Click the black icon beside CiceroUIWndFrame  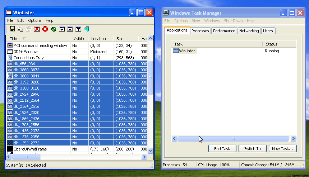click(10, 149)
